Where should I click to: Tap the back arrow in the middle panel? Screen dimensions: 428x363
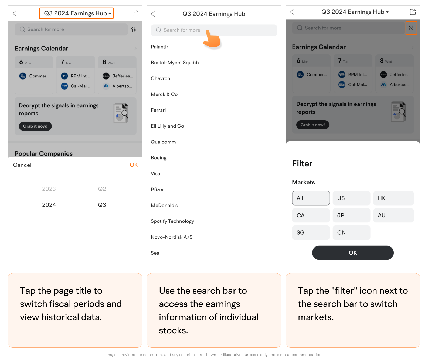click(153, 14)
